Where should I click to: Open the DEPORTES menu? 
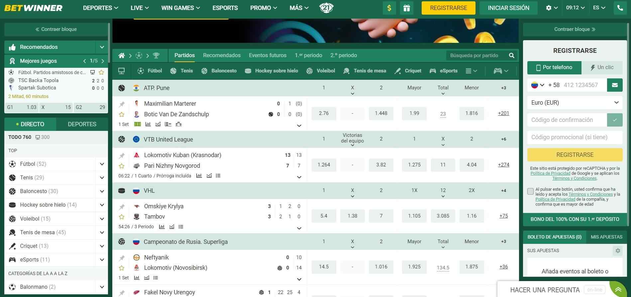tap(101, 8)
